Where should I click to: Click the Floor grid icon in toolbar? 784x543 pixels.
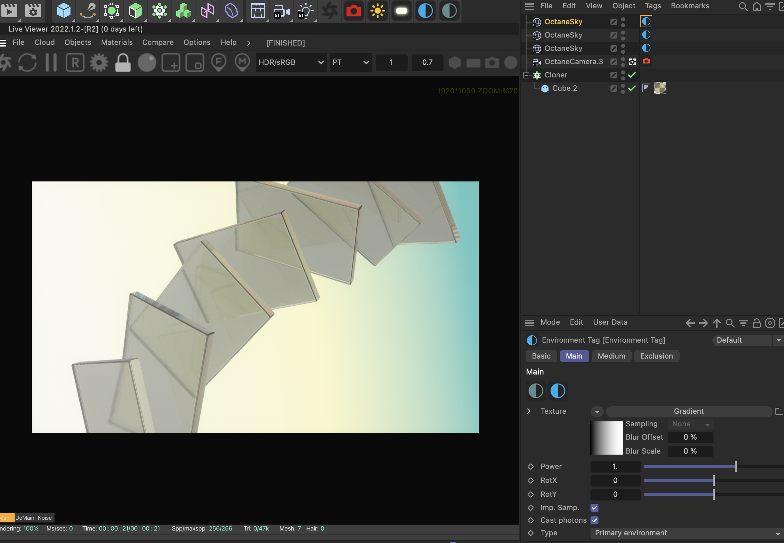[x=258, y=11]
